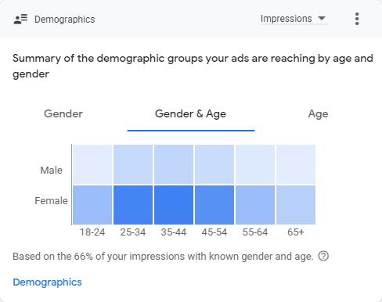Select the Female 55-64 heatmap cell

pyautogui.click(x=255, y=205)
